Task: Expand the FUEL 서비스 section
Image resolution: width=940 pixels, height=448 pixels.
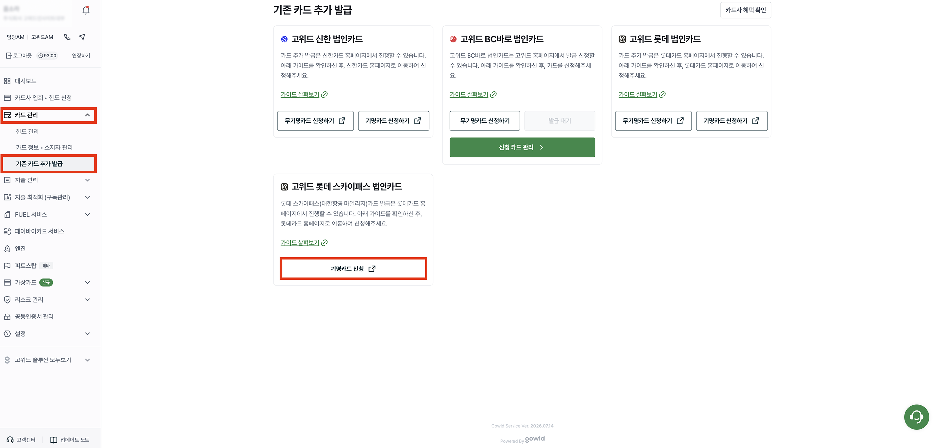Action: pos(87,214)
